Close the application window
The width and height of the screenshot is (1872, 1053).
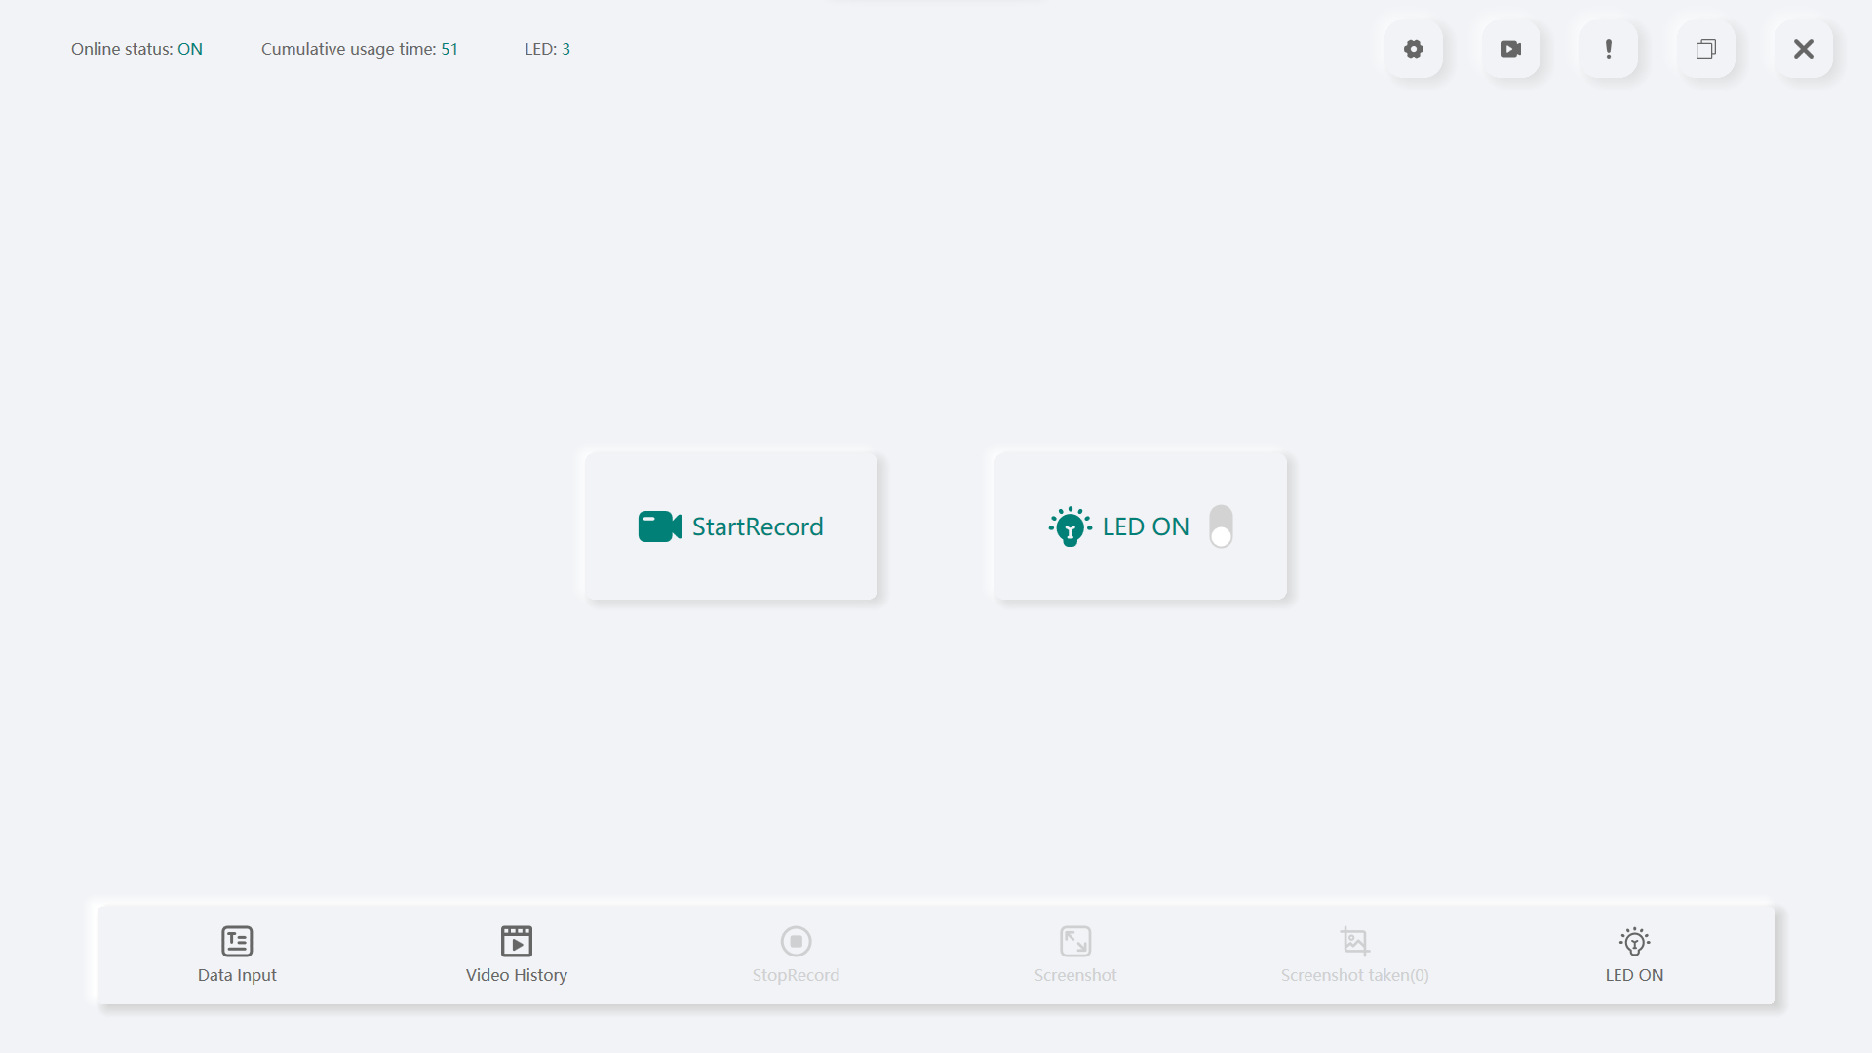point(1804,48)
